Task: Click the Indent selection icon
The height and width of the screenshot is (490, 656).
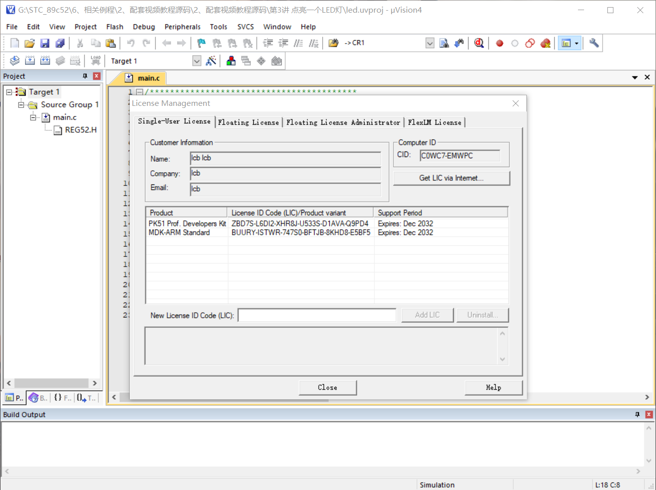Action: (268, 43)
